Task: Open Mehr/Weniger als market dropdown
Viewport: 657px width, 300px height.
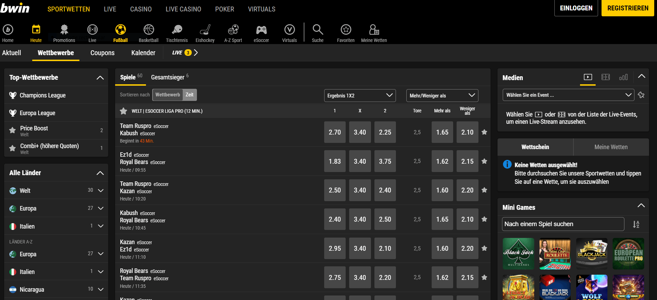Action: click(442, 95)
